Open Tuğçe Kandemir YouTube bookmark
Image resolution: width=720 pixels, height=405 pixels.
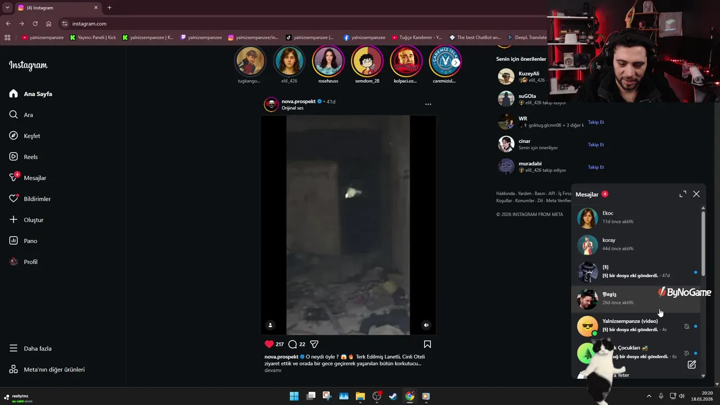pos(417,38)
